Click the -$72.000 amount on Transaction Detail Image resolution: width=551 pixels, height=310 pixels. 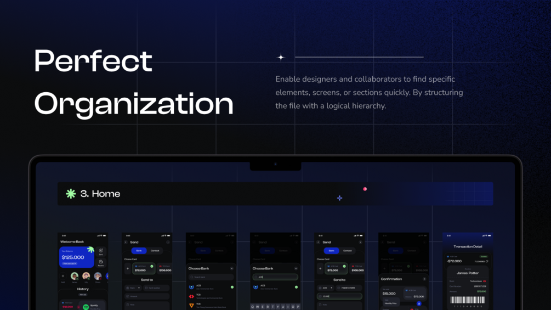pyautogui.click(x=455, y=261)
